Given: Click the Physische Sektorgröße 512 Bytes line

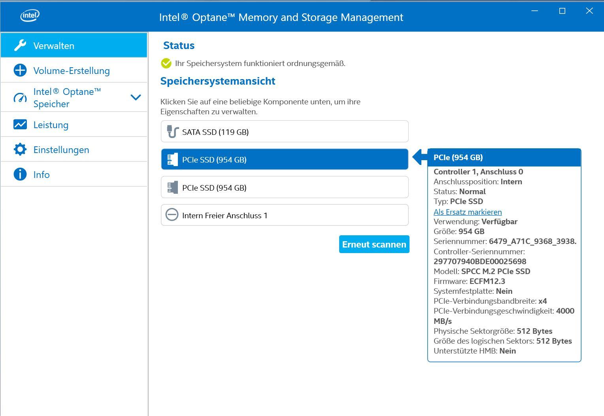Looking at the screenshot, I should 493,331.
